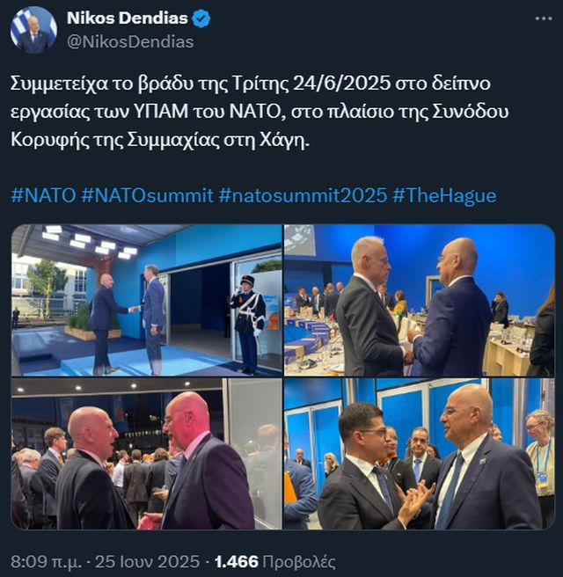Click the blue verified badge
Viewport: 563px width, 577px height.
pos(199,18)
